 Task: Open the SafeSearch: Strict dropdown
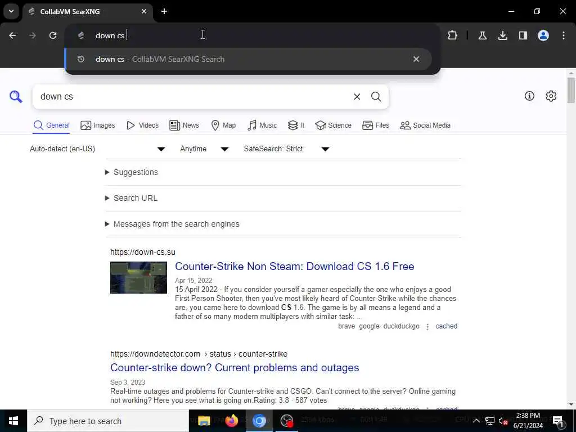pos(286,148)
